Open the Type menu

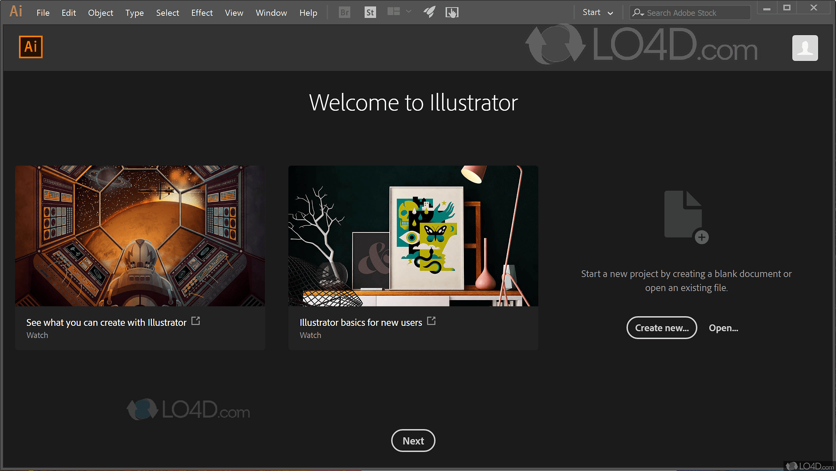(134, 13)
